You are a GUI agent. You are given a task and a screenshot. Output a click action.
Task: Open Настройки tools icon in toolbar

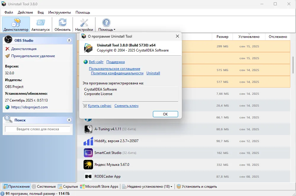pyautogui.click(x=84, y=25)
